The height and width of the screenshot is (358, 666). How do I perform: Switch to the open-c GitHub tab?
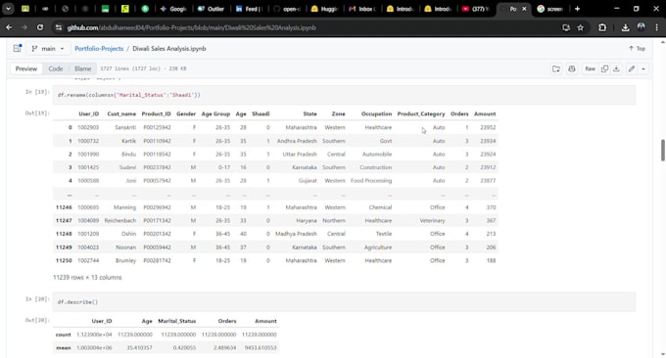point(287,9)
